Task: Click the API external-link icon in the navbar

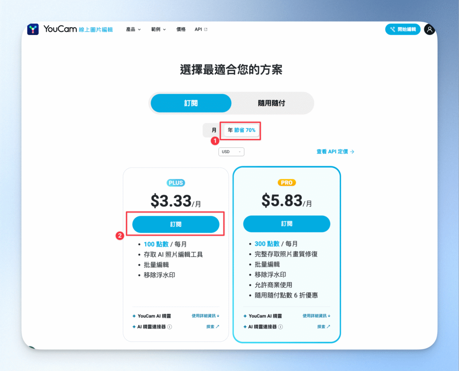Action: coord(206,29)
